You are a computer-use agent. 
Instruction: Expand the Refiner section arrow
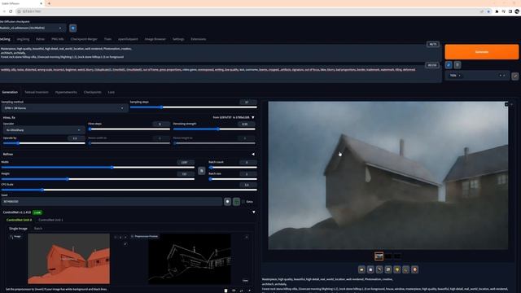[253, 154]
